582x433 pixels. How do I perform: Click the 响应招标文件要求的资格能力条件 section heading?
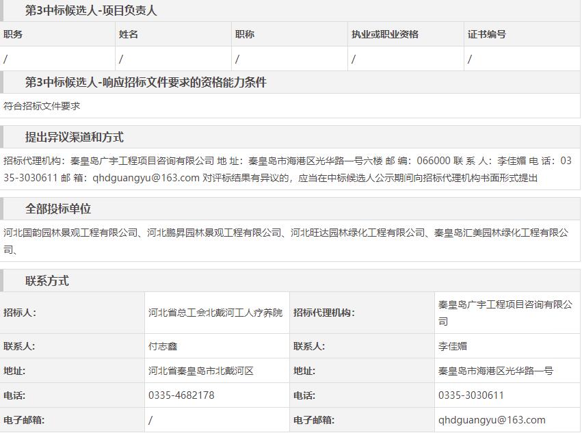point(145,83)
